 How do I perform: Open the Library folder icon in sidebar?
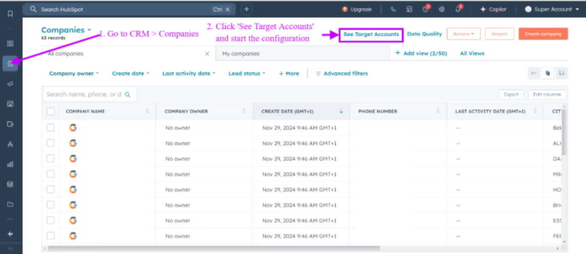10,204
